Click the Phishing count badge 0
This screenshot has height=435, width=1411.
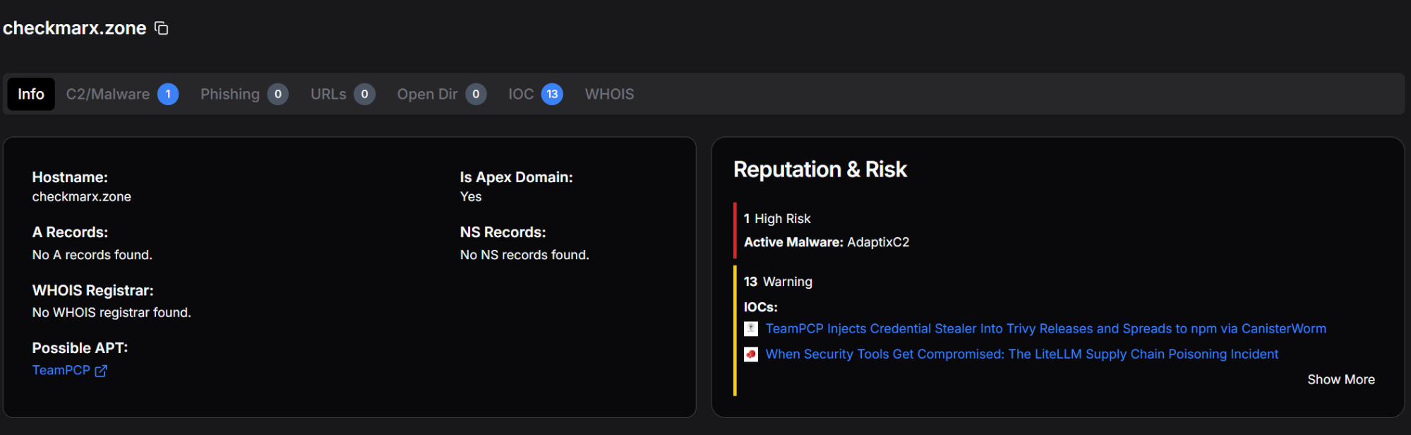coord(278,94)
